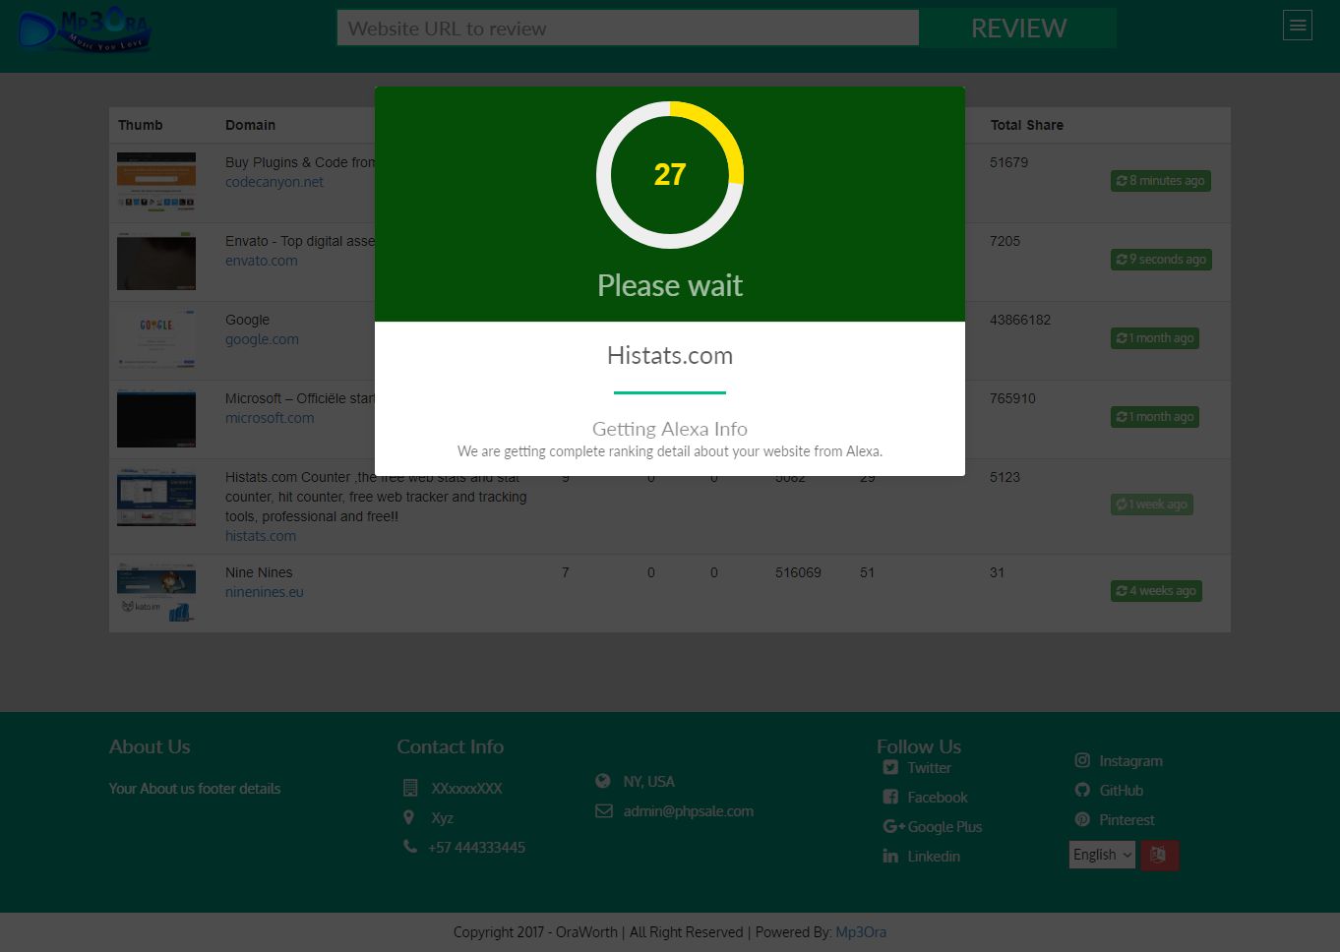Image resolution: width=1340 pixels, height=952 pixels.
Task: Click the Please wait text in dialog
Action: click(x=670, y=285)
